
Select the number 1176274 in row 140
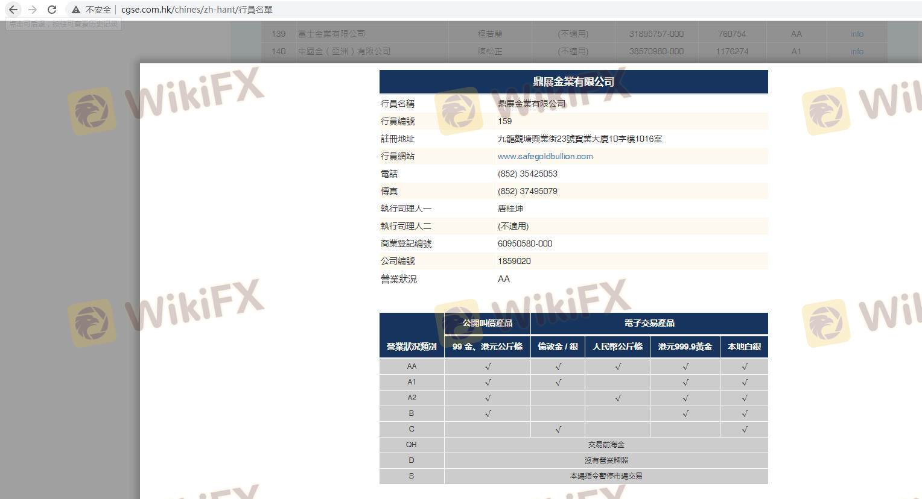click(732, 51)
